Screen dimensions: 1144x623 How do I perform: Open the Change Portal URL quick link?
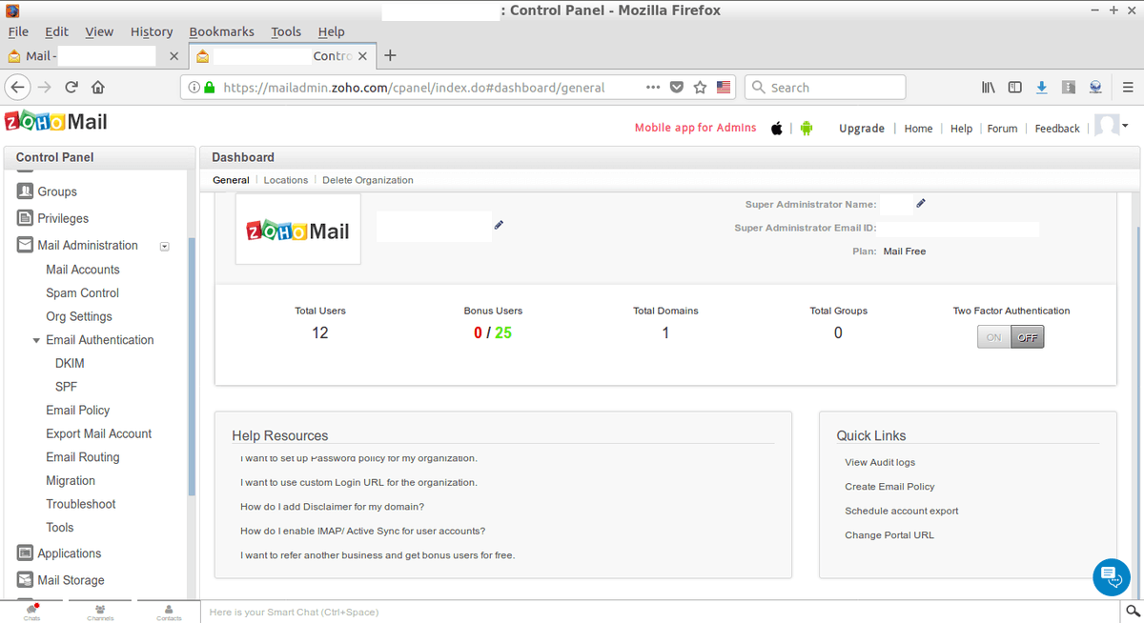click(x=889, y=535)
